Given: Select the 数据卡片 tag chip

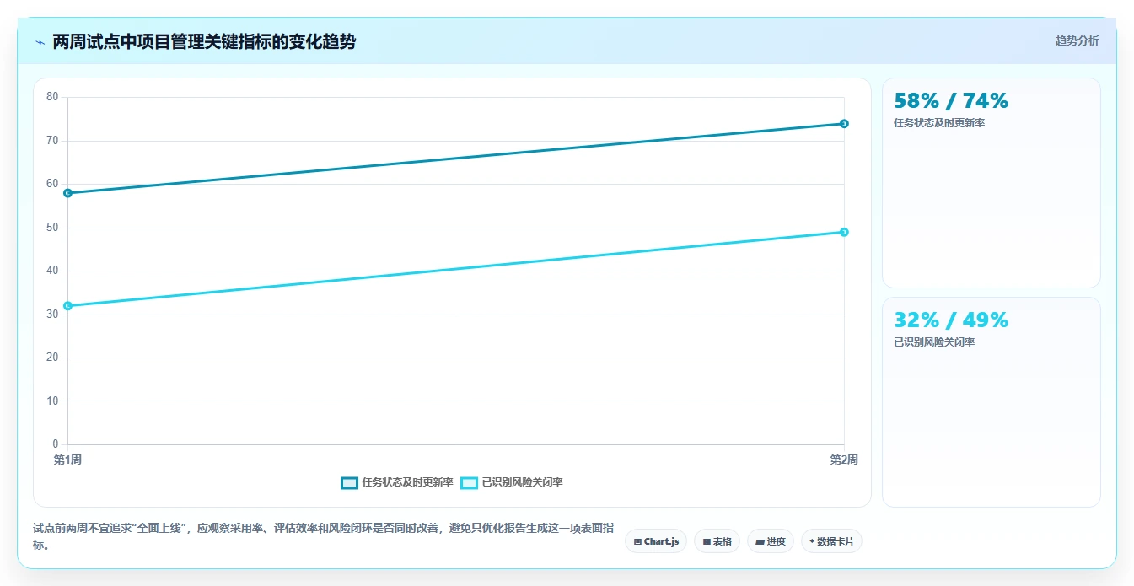Looking at the screenshot, I should [831, 541].
